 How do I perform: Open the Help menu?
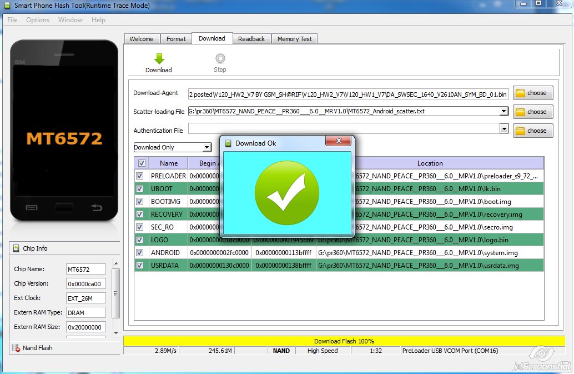click(98, 20)
